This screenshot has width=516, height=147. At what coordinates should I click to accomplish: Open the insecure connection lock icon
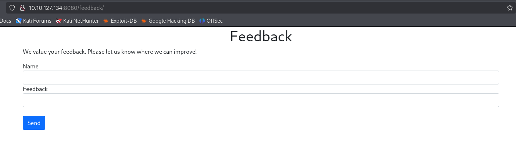[22, 8]
